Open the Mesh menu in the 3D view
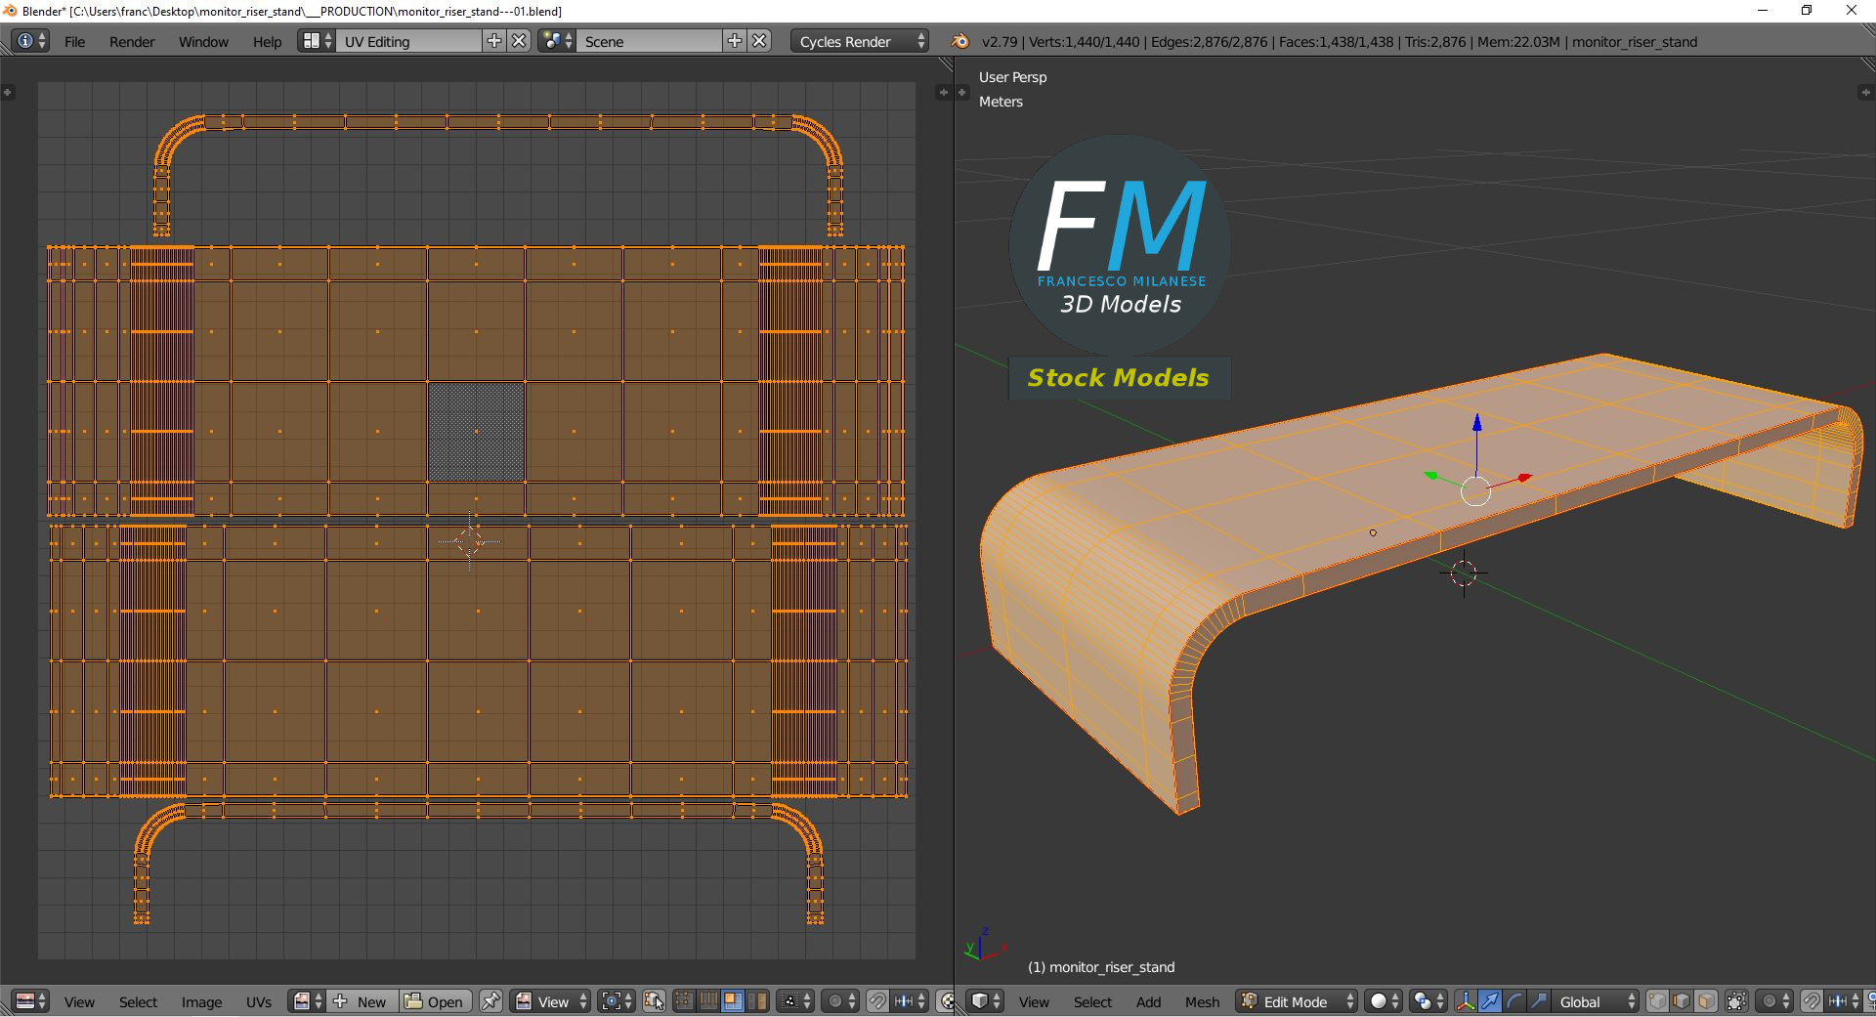This screenshot has height=1017, width=1876. (x=1202, y=1001)
